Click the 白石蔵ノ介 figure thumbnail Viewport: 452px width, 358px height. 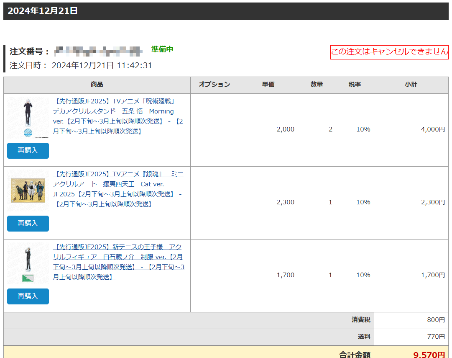[x=28, y=263]
